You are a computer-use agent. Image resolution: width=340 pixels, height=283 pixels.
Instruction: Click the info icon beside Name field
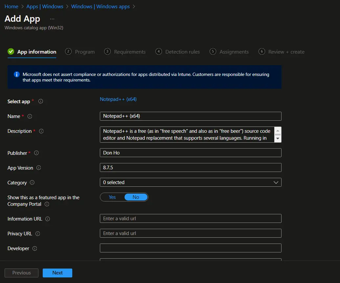[30, 116]
